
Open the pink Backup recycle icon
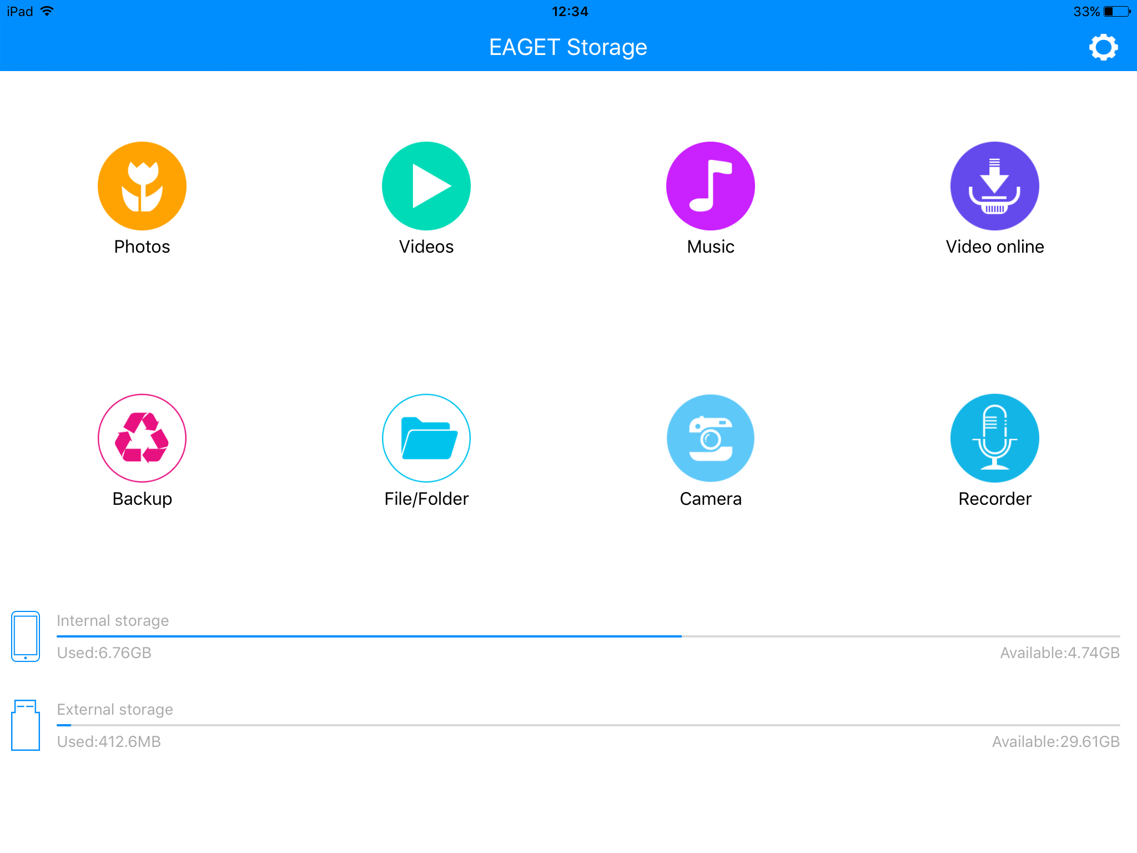point(142,438)
